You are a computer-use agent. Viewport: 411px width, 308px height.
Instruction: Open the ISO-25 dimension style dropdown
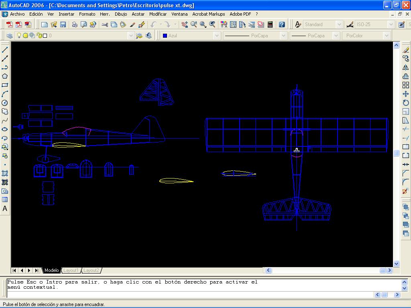pyautogui.click(x=391, y=24)
